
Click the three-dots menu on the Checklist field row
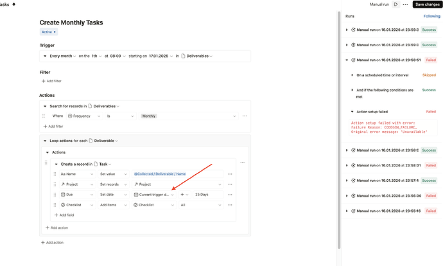point(230,205)
